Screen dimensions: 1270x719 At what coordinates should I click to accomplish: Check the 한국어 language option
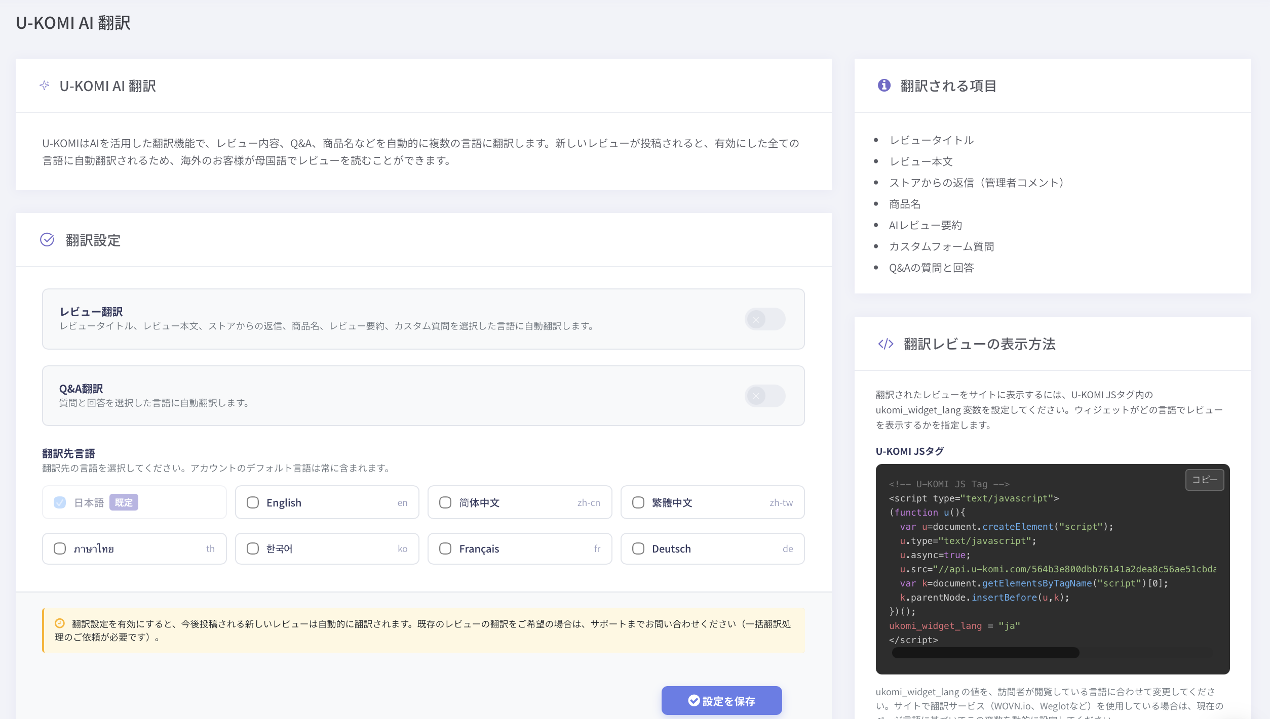(x=253, y=548)
